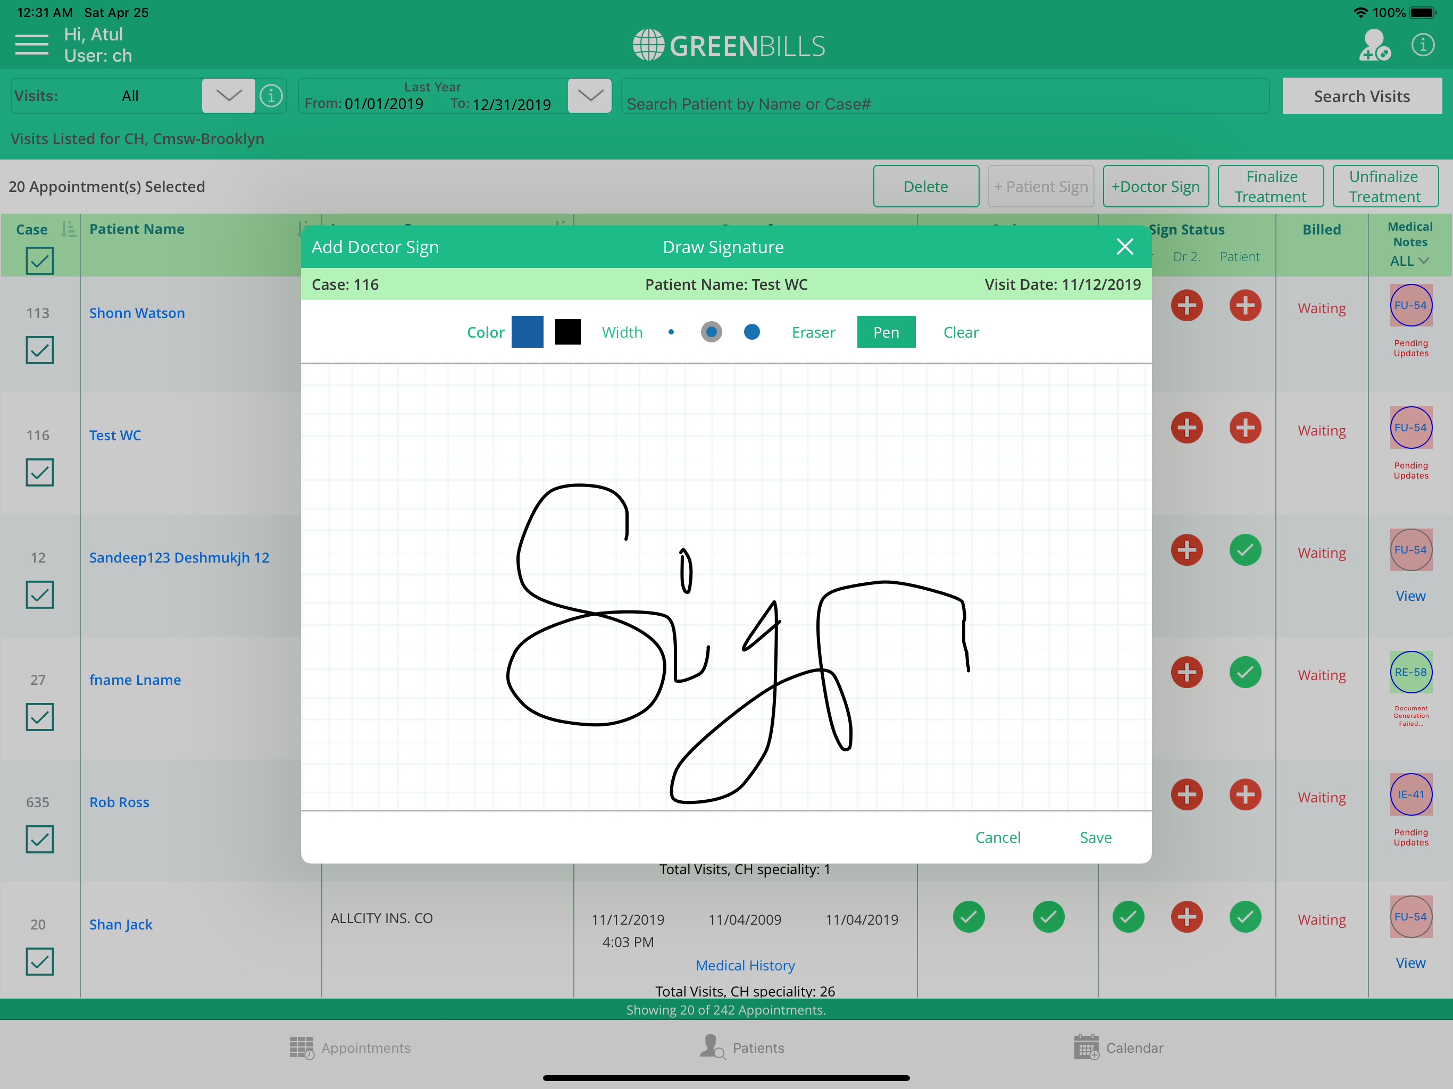Pick the black pen color swatch
This screenshot has height=1089, width=1453.
pos(567,332)
